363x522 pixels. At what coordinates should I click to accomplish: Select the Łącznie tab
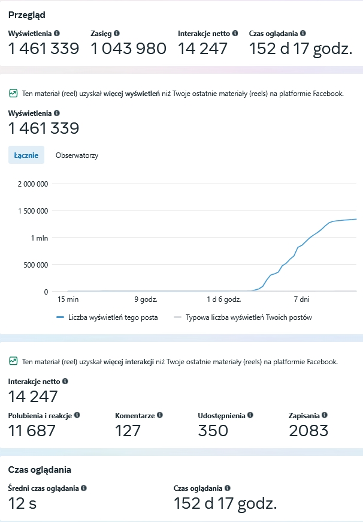[26, 155]
